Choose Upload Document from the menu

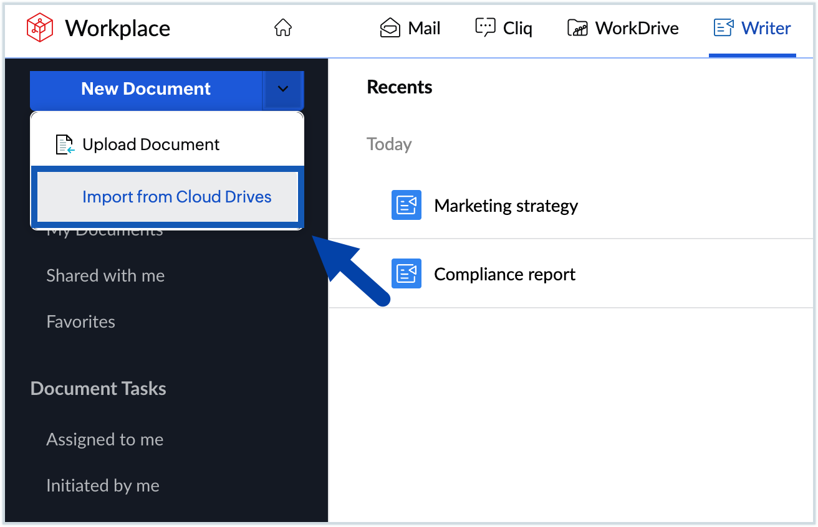pos(151,144)
